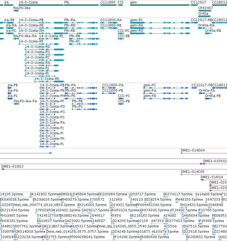
Task: Select the Pfk-RA transcript label
Action: pyautogui.click(x=70, y=20)
